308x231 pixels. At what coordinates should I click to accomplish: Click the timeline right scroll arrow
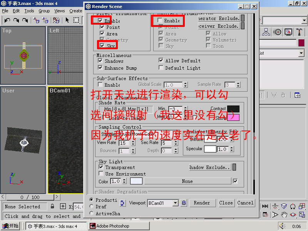tap(57, 197)
